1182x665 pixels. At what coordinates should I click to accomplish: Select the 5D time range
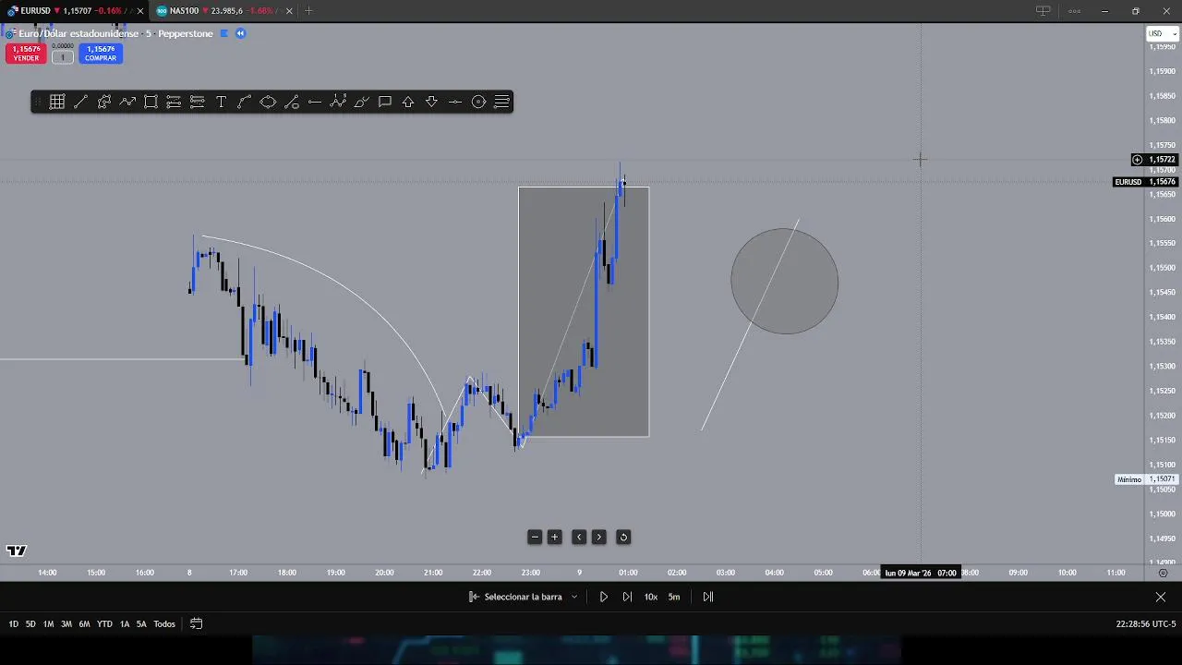(x=30, y=623)
